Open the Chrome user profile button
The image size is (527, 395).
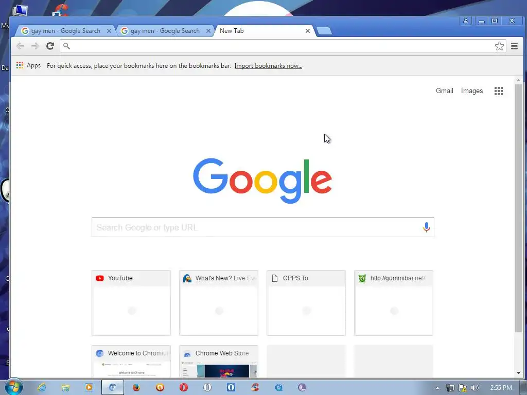click(466, 21)
